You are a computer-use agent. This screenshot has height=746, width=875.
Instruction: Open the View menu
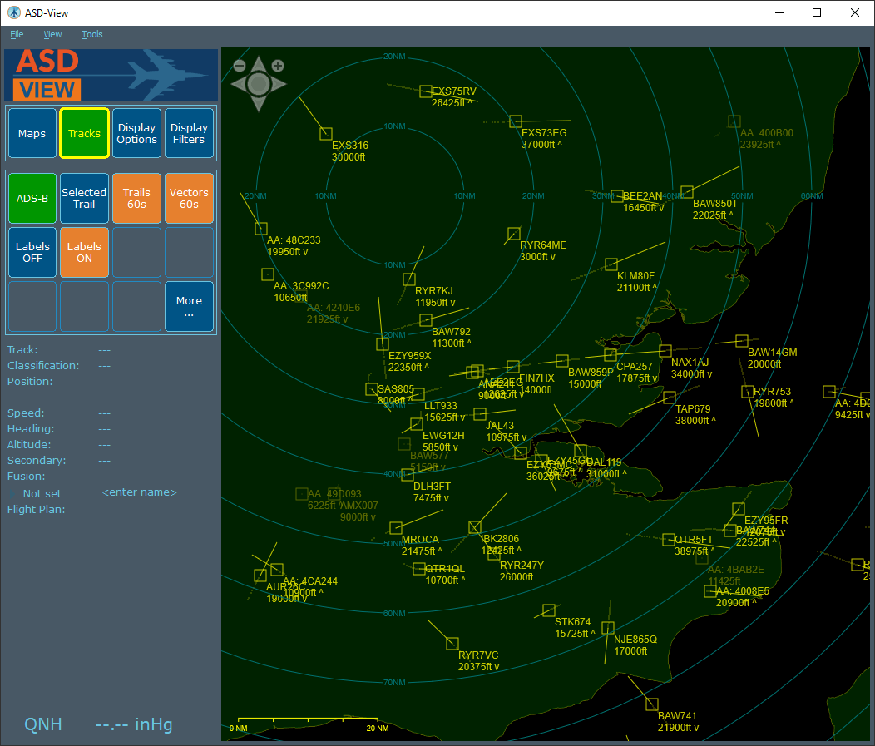tap(52, 34)
